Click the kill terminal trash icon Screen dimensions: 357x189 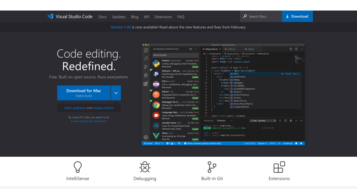point(291,121)
